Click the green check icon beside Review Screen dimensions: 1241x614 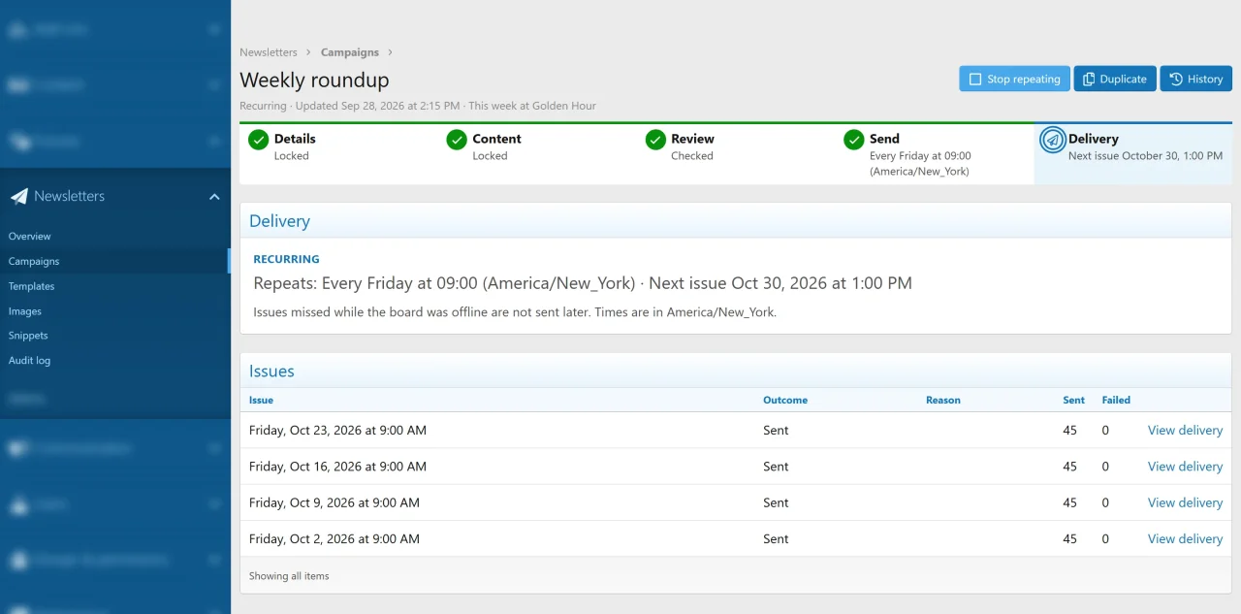coord(655,140)
